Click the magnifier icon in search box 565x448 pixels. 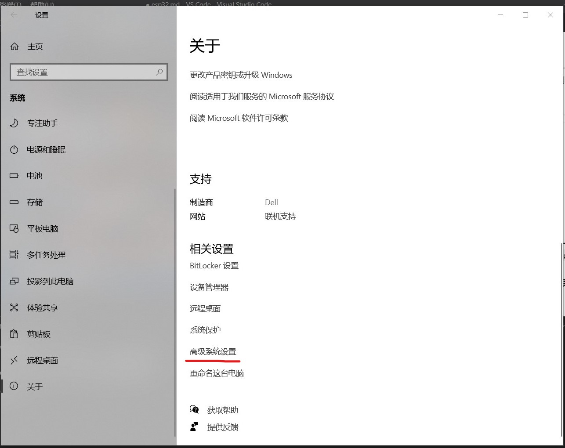tap(159, 72)
